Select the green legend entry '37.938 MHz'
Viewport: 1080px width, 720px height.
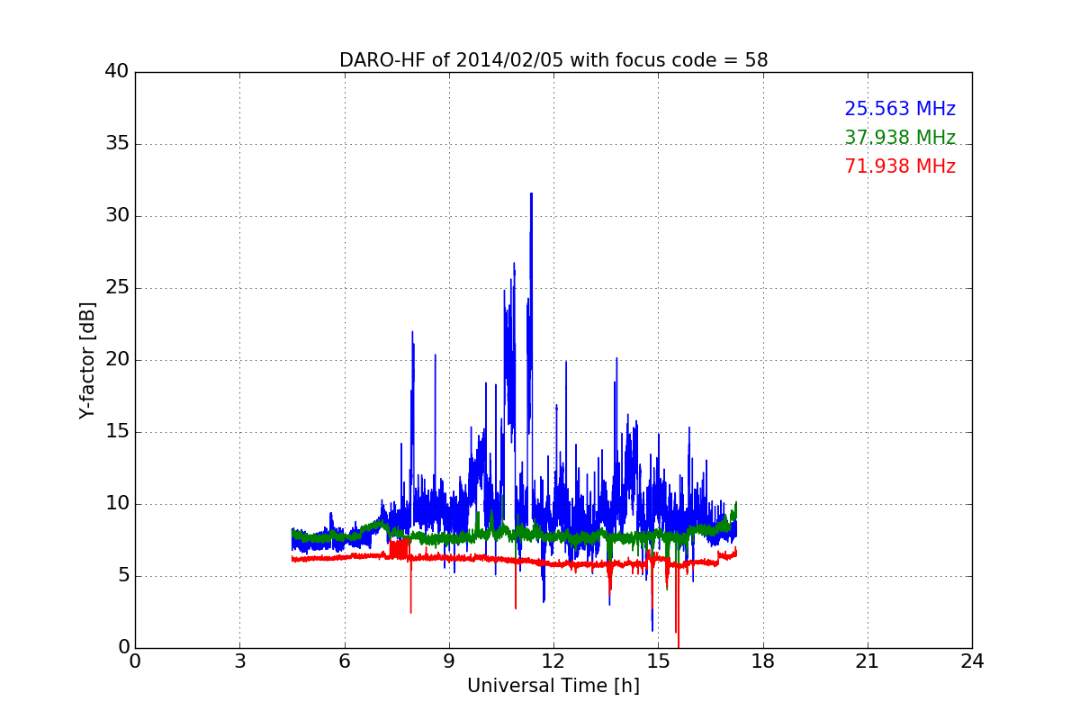(900, 138)
